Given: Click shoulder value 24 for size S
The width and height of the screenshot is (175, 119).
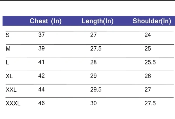Looking at the screenshot, I should point(148,35).
